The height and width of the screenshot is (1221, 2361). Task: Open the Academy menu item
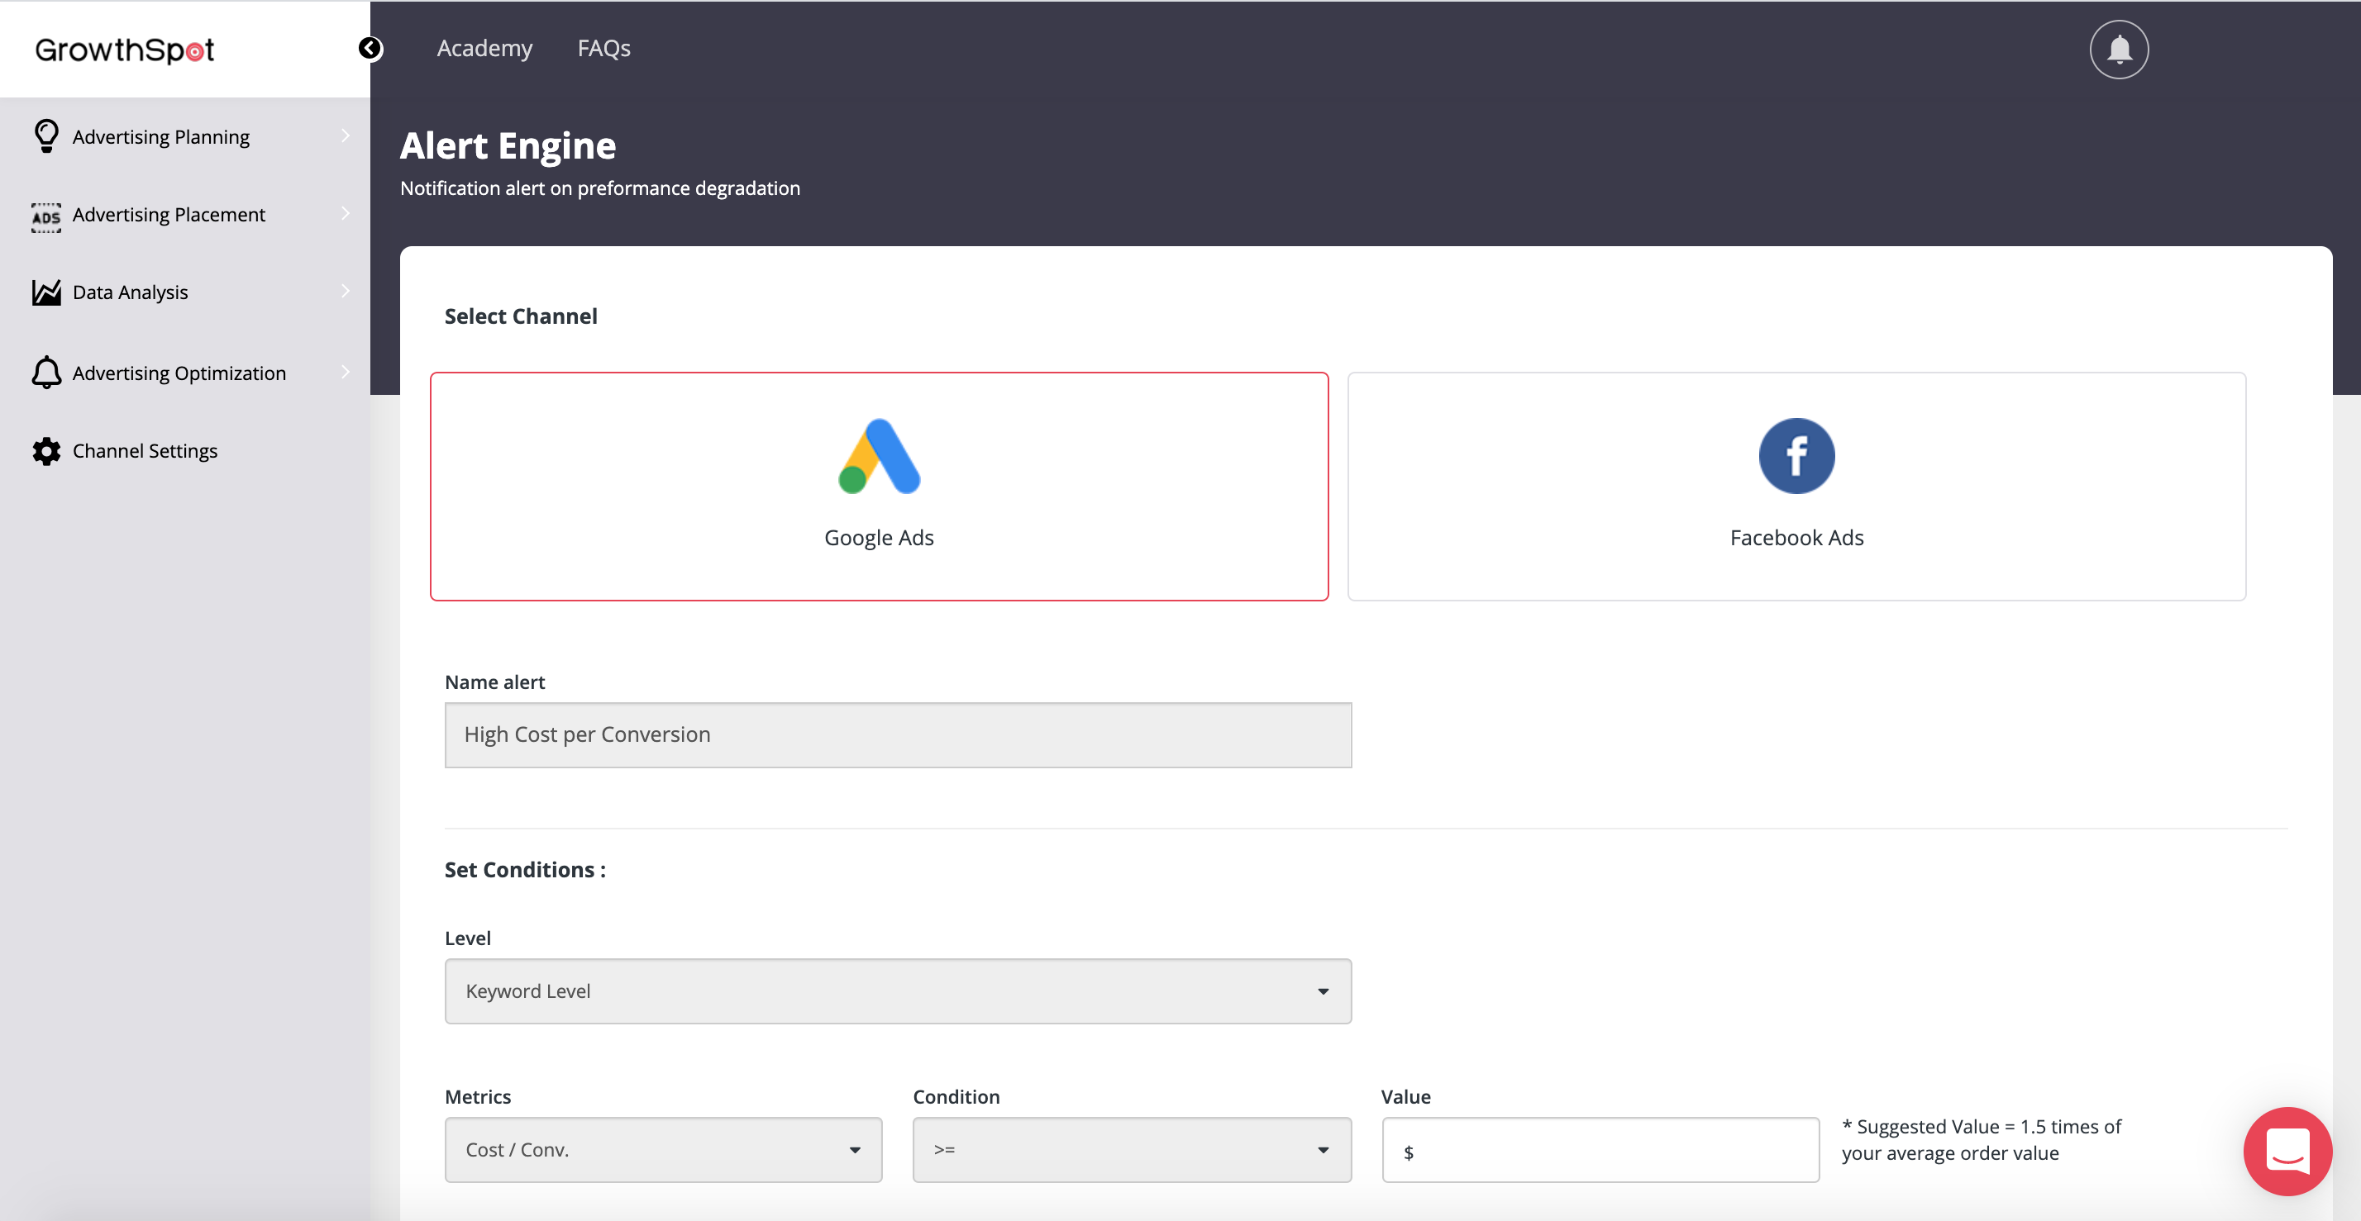click(484, 49)
